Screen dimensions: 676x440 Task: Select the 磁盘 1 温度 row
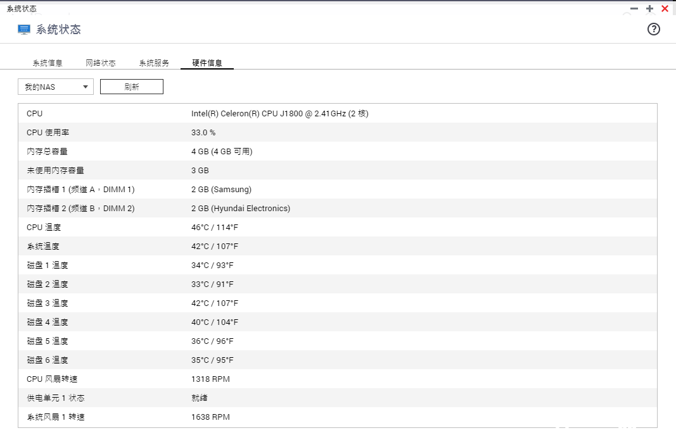(x=337, y=266)
